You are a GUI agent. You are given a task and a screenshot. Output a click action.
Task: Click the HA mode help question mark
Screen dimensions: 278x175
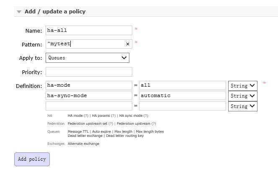coord(86,116)
